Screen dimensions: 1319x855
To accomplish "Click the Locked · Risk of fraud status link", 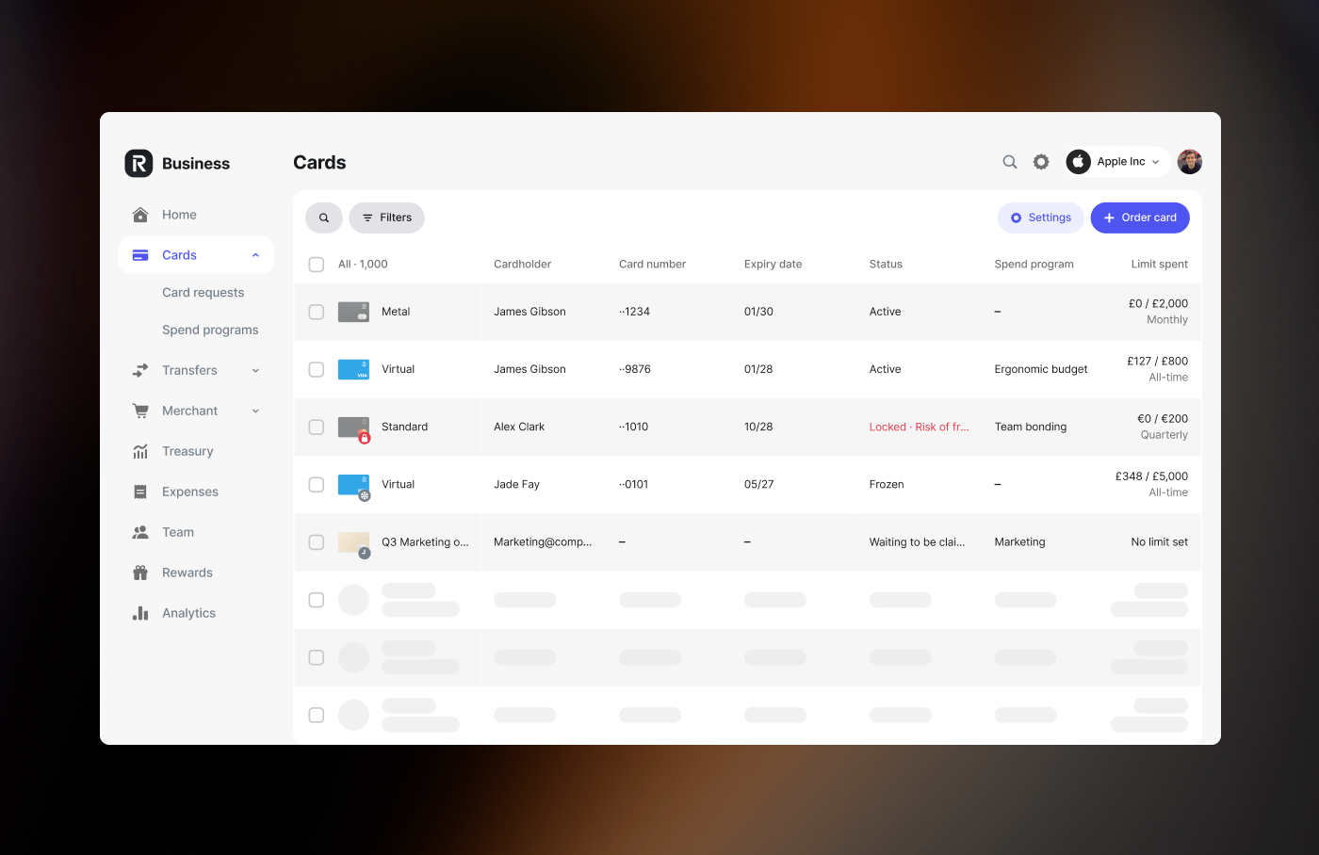I will (x=920, y=427).
